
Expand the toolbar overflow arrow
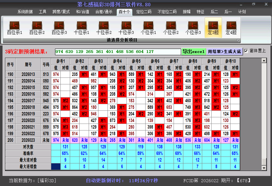click(x=238, y=41)
